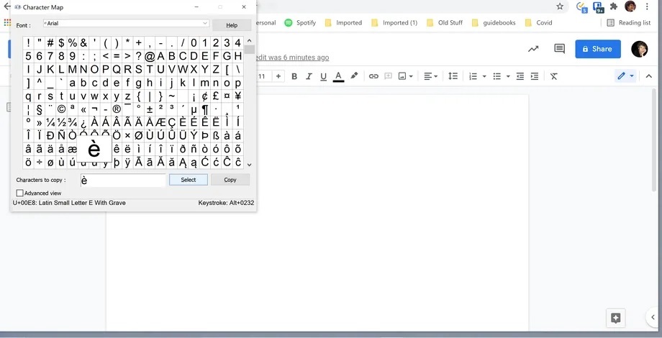
Task: Open line spacing options
Action: (x=453, y=76)
